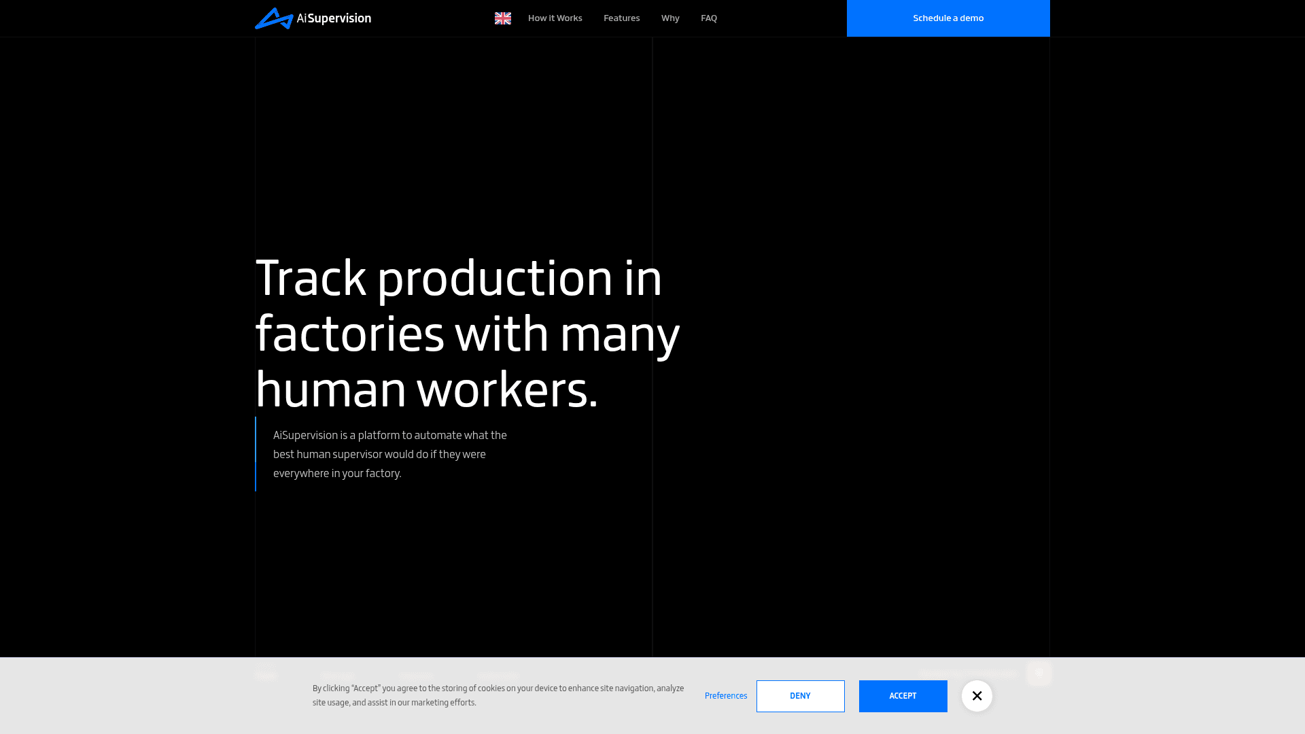Close the cookie banner with X
This screenshot has height=734, width=1305.
(977, 696)
